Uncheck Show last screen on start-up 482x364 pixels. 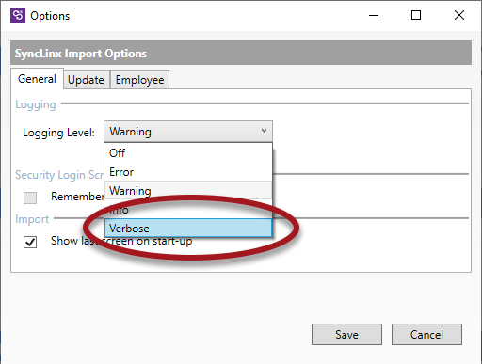point(30,242)
